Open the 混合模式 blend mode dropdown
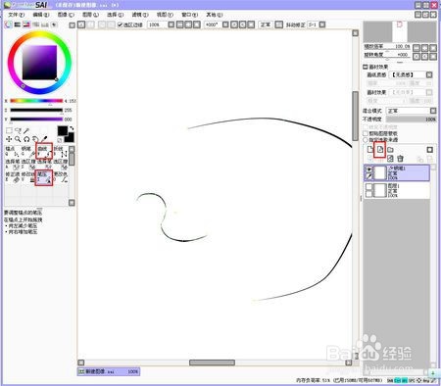441x386 pixels. (433, 111)
